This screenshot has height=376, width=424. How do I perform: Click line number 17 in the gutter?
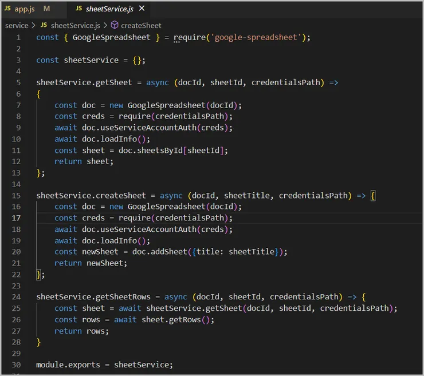click(x=16, y=218)
